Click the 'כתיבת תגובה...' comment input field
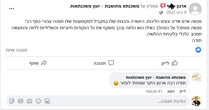This screenshot has width=209, height=110. pos(97,101)
